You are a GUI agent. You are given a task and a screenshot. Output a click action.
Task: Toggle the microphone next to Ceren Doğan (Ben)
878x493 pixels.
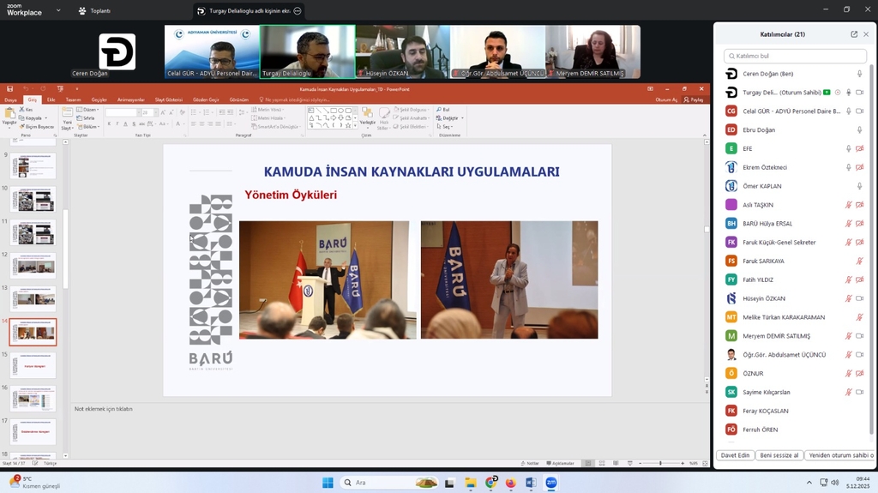pos(859,74)
